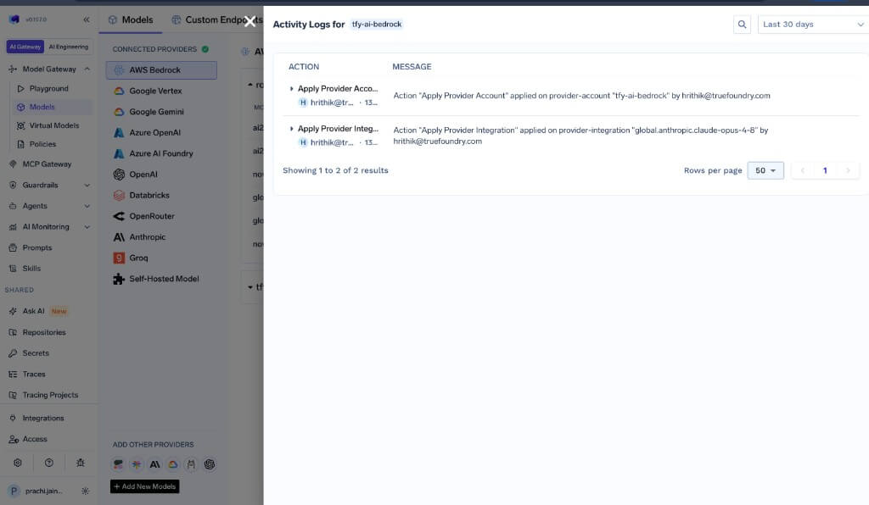This screenshot has height=505, width=869.
Task: Switch to the AI Gateway toggle
Action: [25, 47]
